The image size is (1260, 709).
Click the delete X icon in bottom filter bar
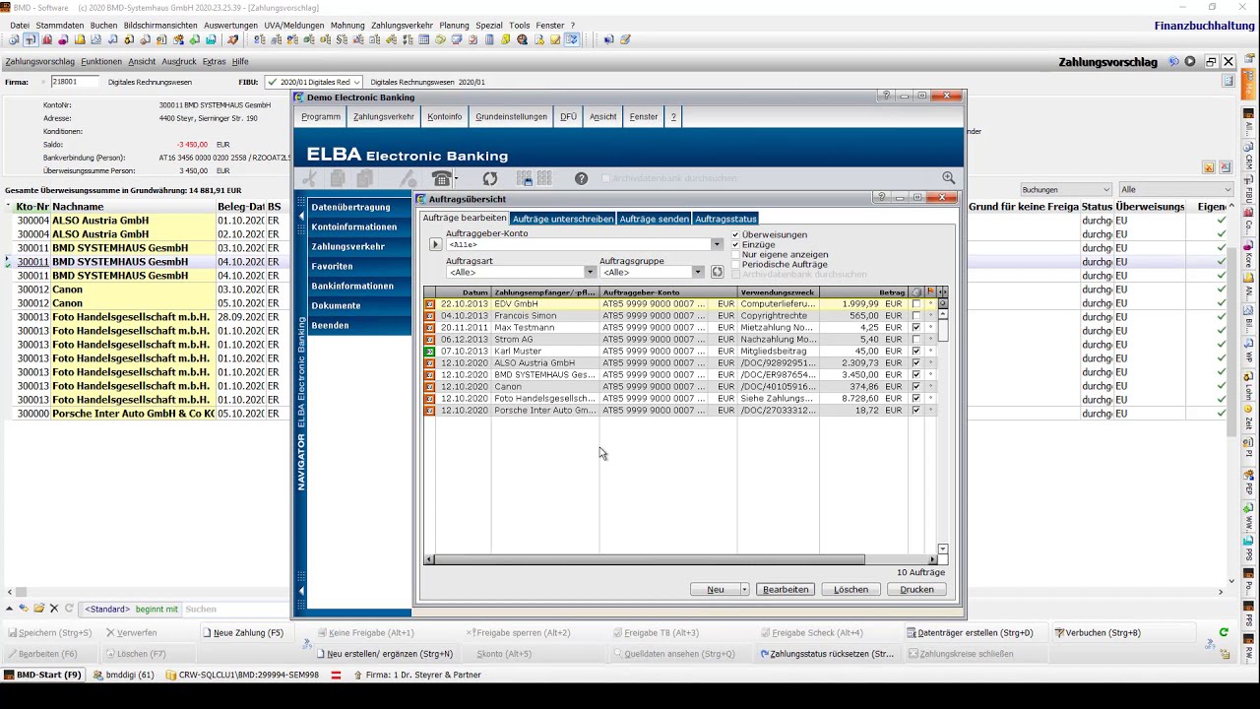pyautogui.click(x=54, y=609)
